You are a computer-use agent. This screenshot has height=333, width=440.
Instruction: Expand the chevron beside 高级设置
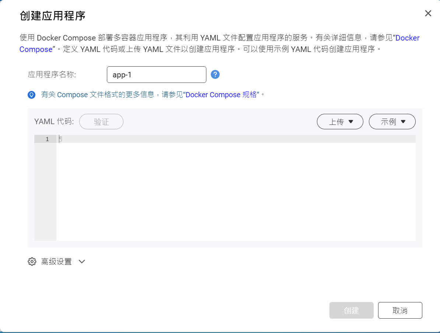tap(82, 262)
